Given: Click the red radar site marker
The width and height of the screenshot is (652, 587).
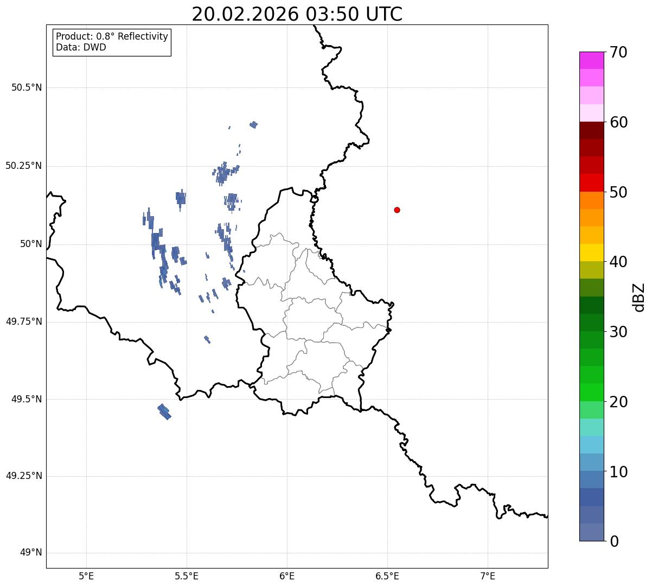Looking at the screenshot, I should coord(397,210).
